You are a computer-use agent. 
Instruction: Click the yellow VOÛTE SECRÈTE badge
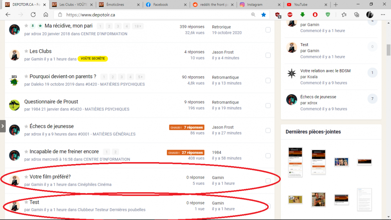click(93, 59)
